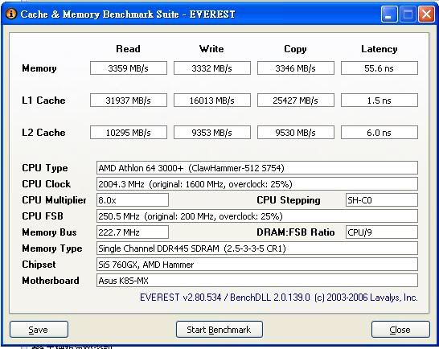Select L1 Cache Copy value 25427 MB/s
The width and height of the screenshot is (439, 349).
(x=296, y=101)
